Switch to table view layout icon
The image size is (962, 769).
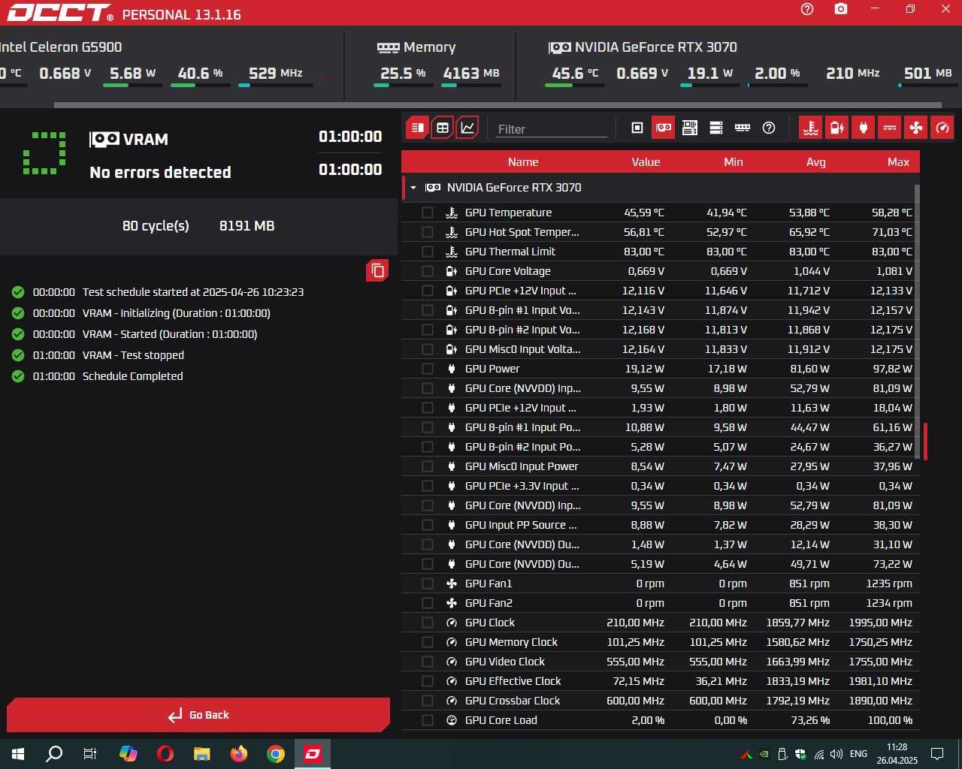[443, 128]
